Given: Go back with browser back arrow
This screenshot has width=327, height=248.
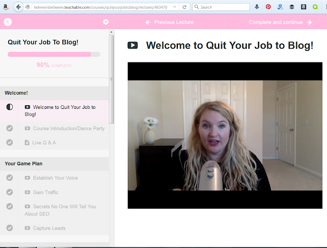Looking at the screenshot, I should 18,7.
